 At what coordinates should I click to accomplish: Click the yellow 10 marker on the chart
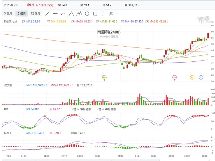coord(192,77)
